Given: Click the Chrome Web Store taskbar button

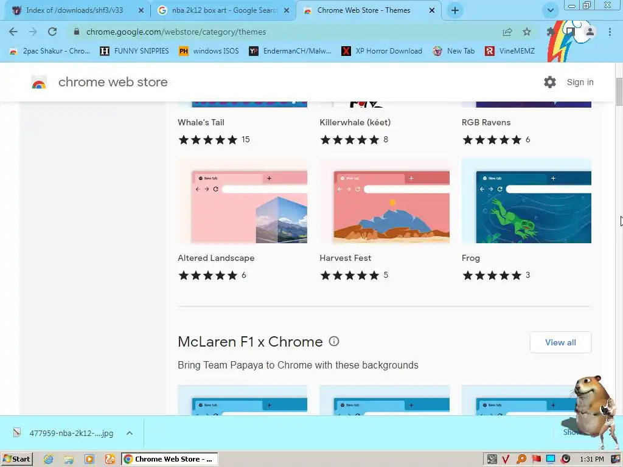Looking at the screenshot, I should click(170, 459).
